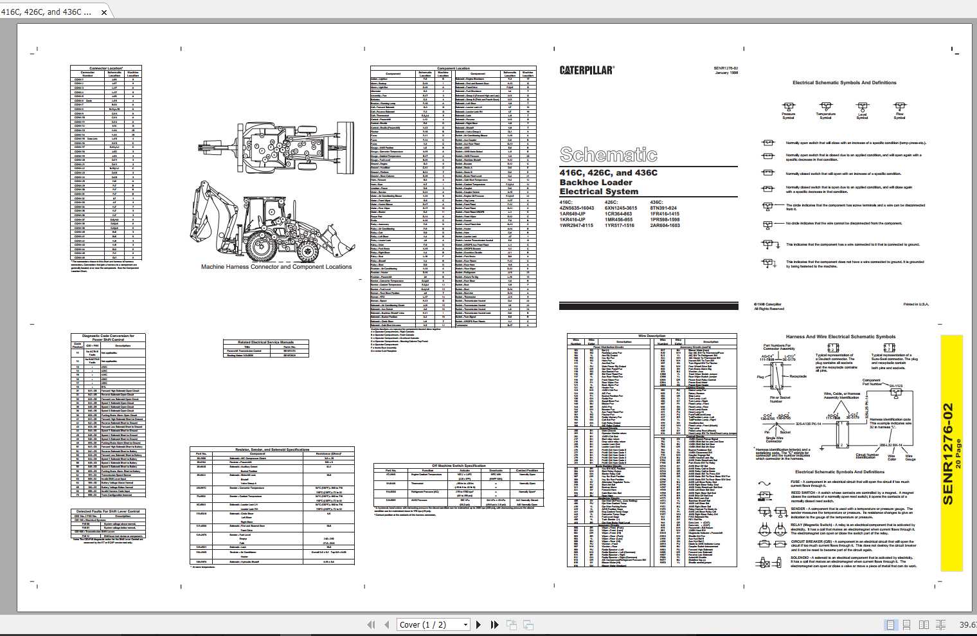Click the Component Location table heading
The width and height of the screenshot is (977, 636).
(x=453, y=68)
